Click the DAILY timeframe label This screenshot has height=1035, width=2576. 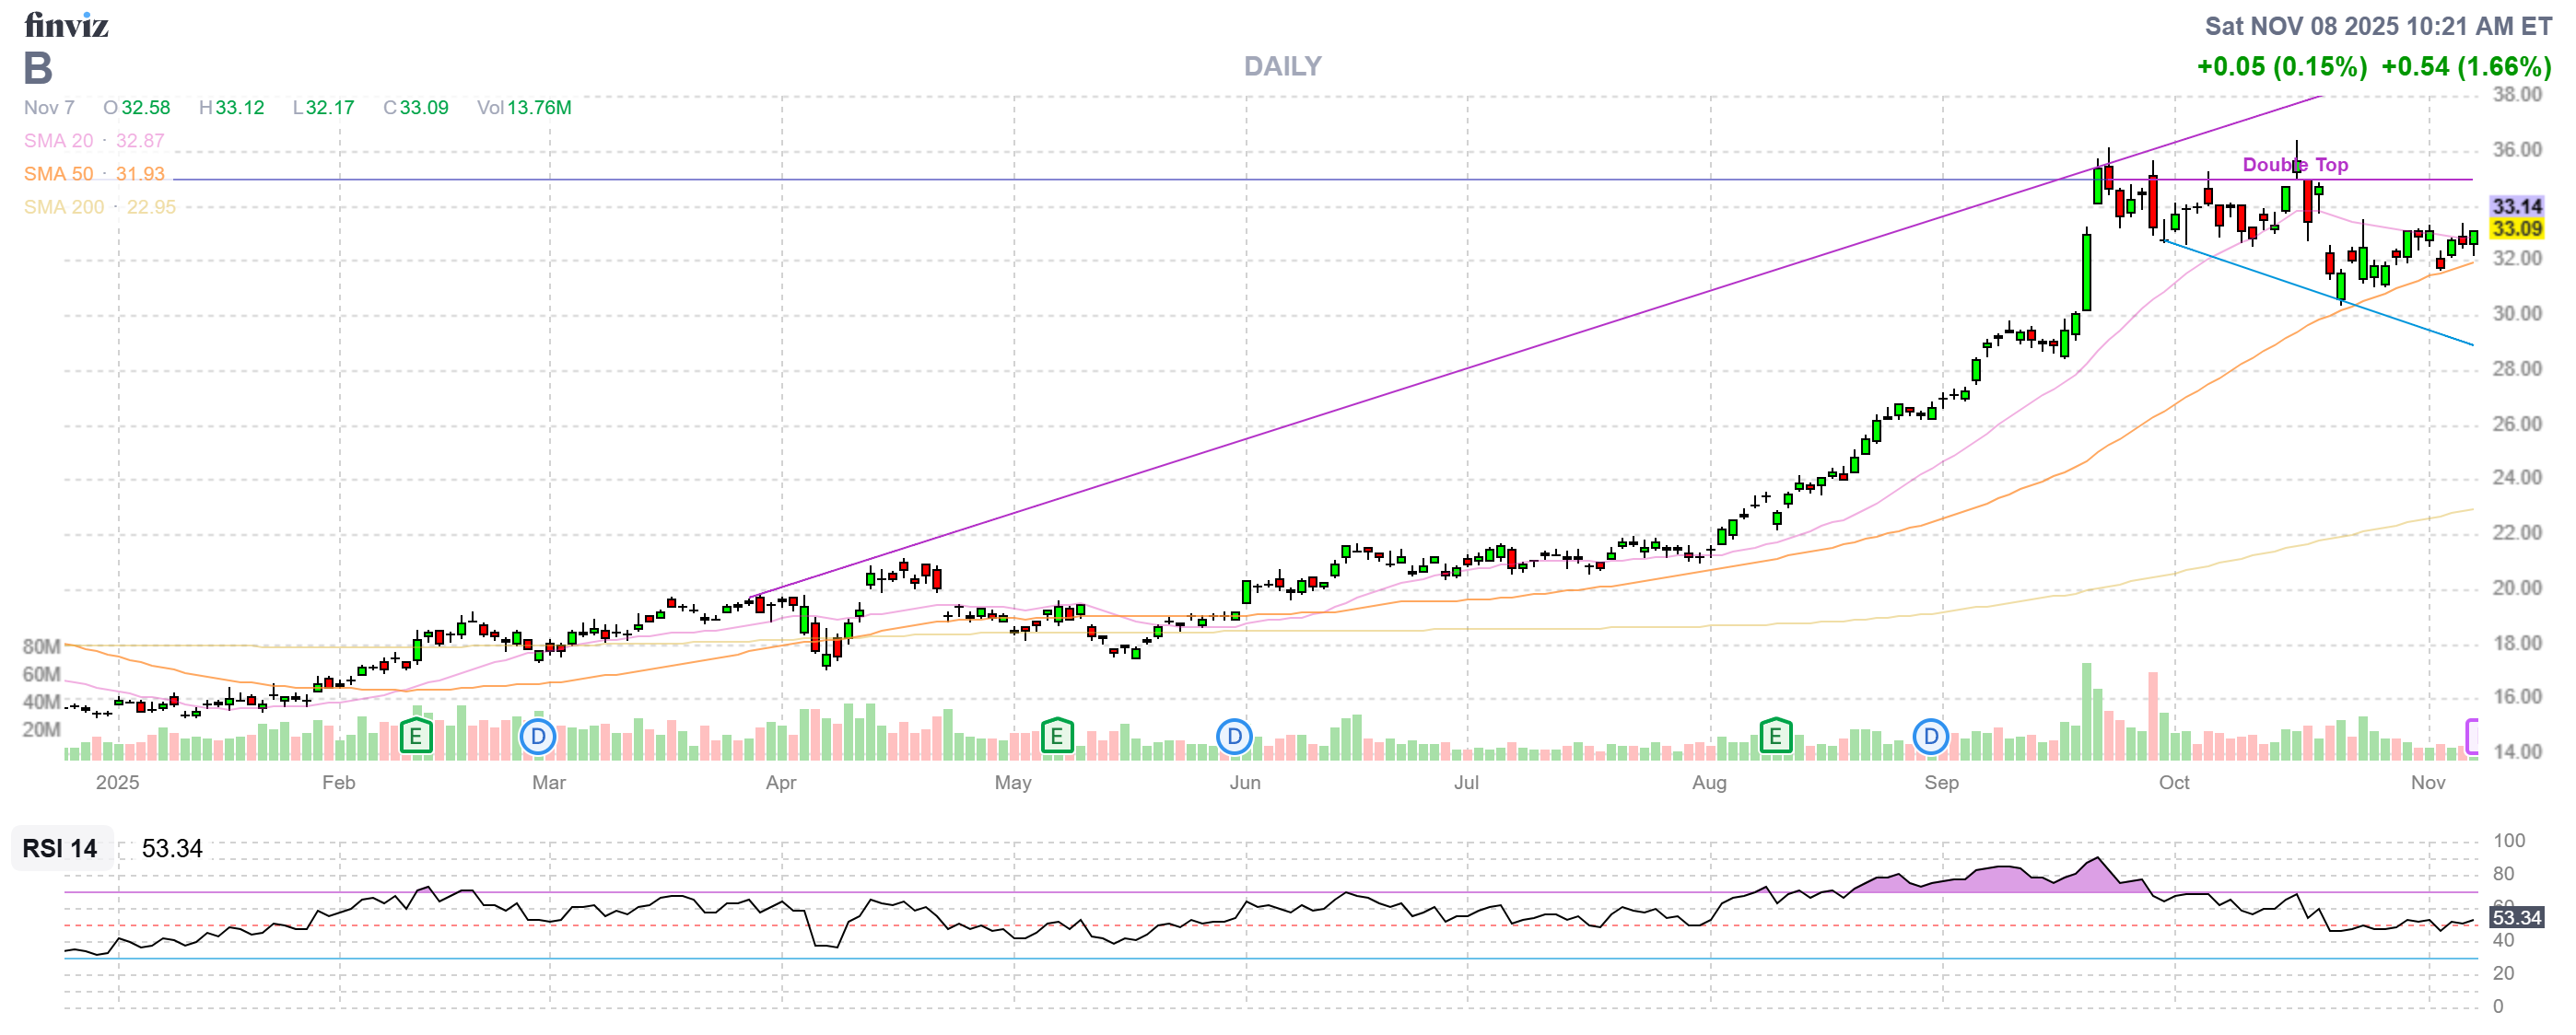[x=1282, y=66]
